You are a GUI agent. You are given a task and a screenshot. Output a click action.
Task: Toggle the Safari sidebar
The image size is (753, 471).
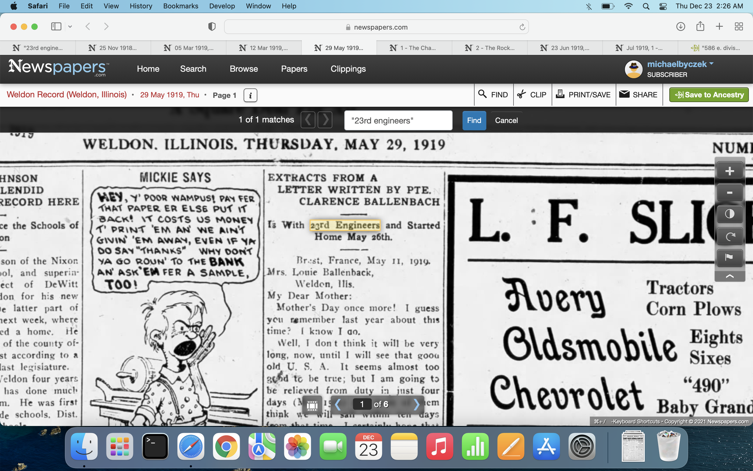(56, 26)
